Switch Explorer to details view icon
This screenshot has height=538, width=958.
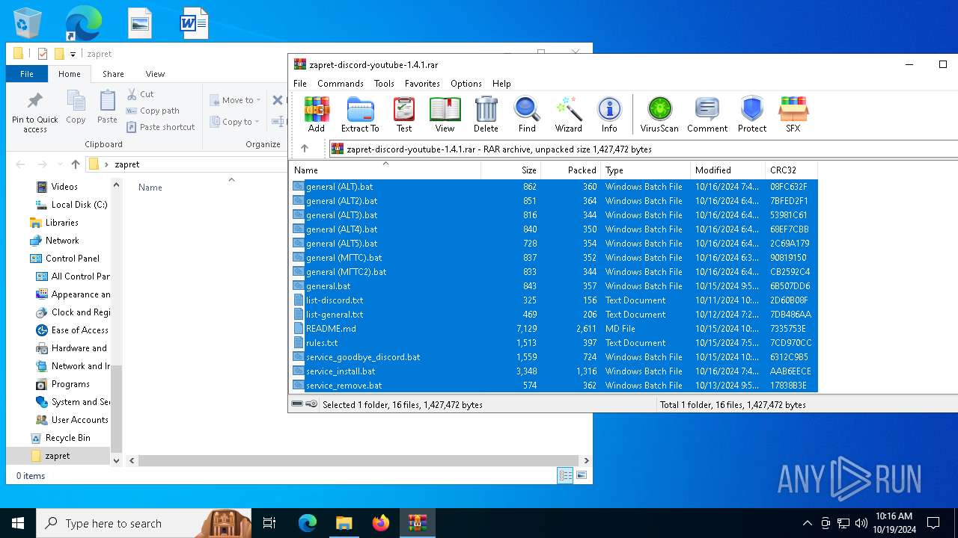(565, 475)
